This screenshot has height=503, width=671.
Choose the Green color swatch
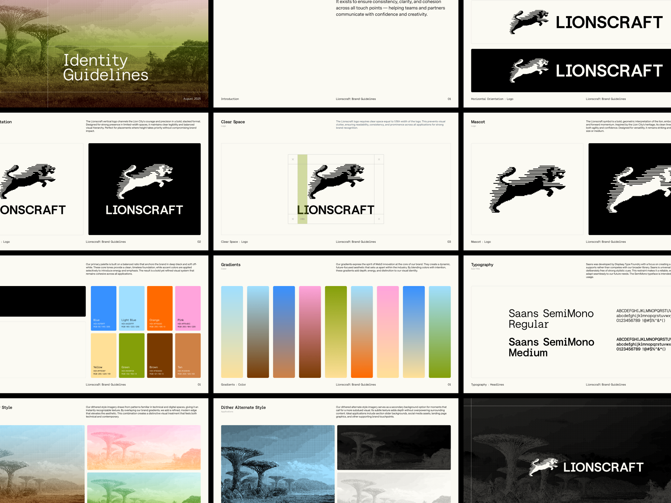click(x=132, y=355)
